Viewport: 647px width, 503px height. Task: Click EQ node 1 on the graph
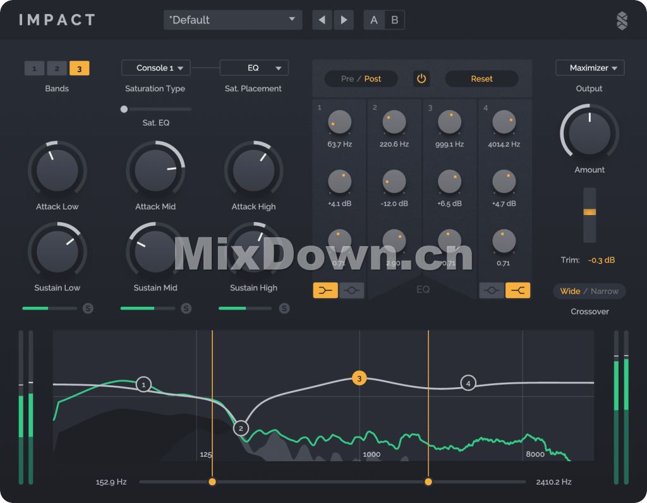click(143, 385)
